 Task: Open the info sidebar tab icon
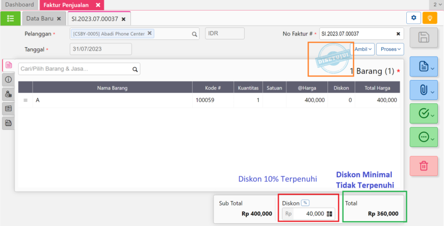(x=8, y=79)
